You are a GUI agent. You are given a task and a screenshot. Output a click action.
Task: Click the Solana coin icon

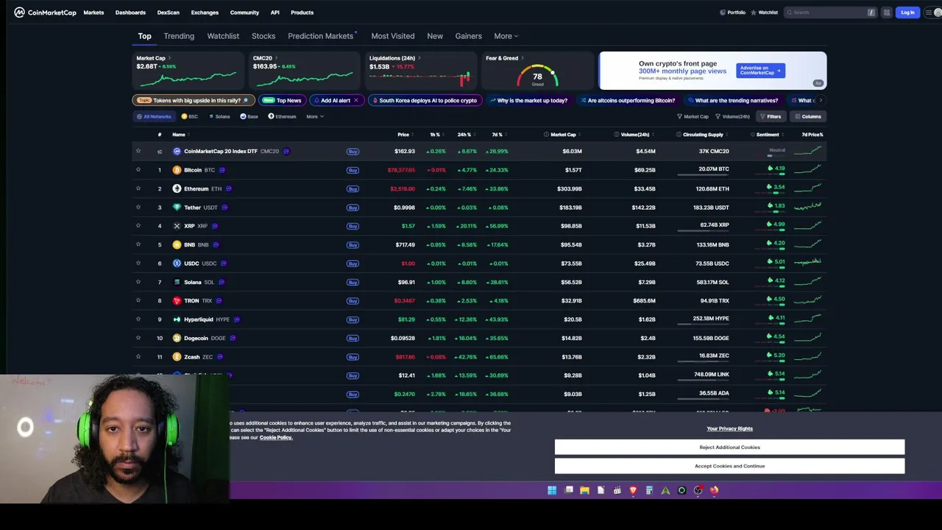coord(177,282)
